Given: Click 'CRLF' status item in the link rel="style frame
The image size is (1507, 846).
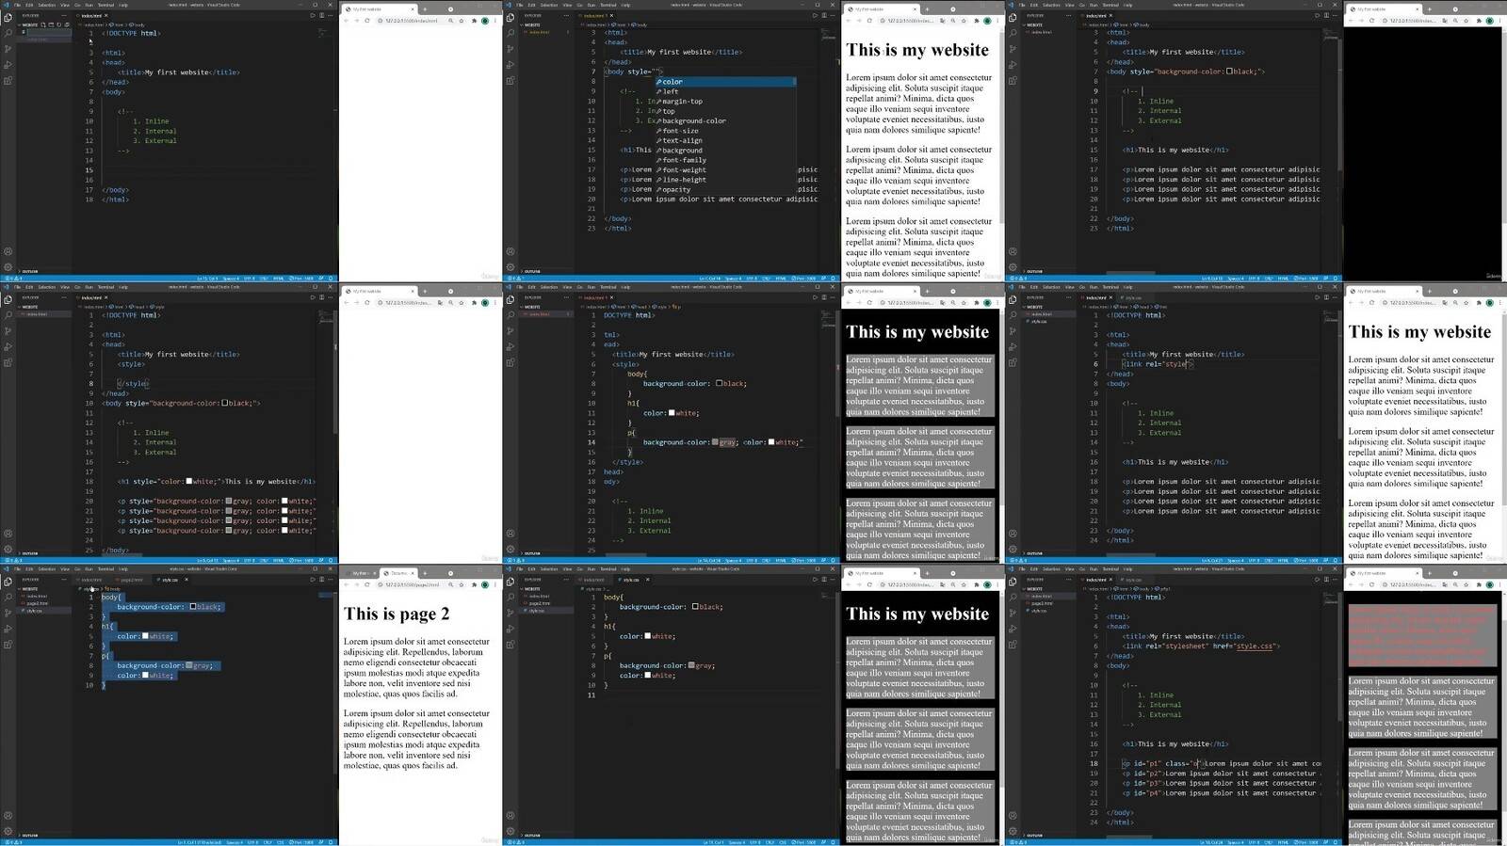Looking at the screenshot, I should coord(1270,561).
